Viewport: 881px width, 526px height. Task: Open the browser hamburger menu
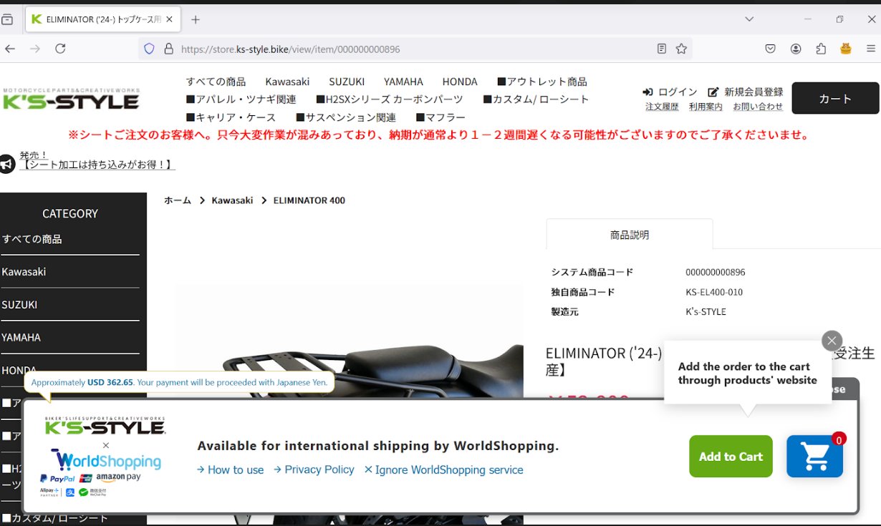click(871, 49)
